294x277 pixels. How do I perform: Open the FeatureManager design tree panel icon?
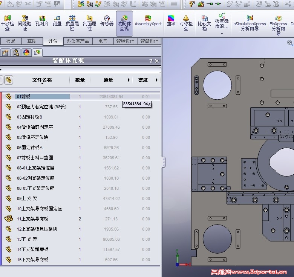pyautogui.click(x=5, y=52)
